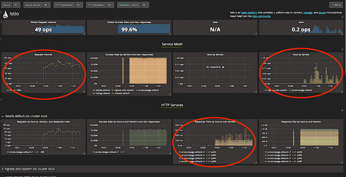The height and width of the screenshot is (177, 346).
Task: Click the Source variable label
Action: pyautogui.click(x=7, y=5)
